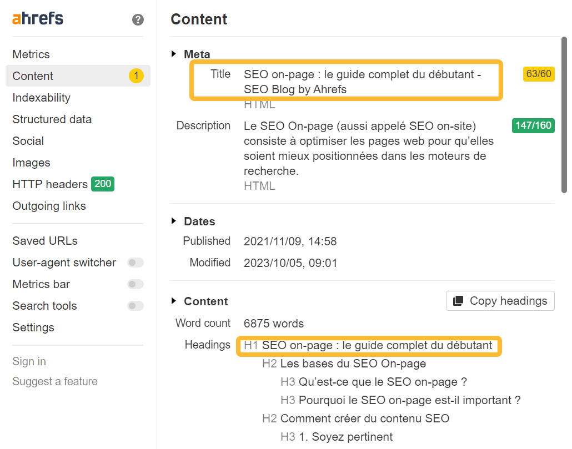Open the Settings menu item

pos(33,327)
